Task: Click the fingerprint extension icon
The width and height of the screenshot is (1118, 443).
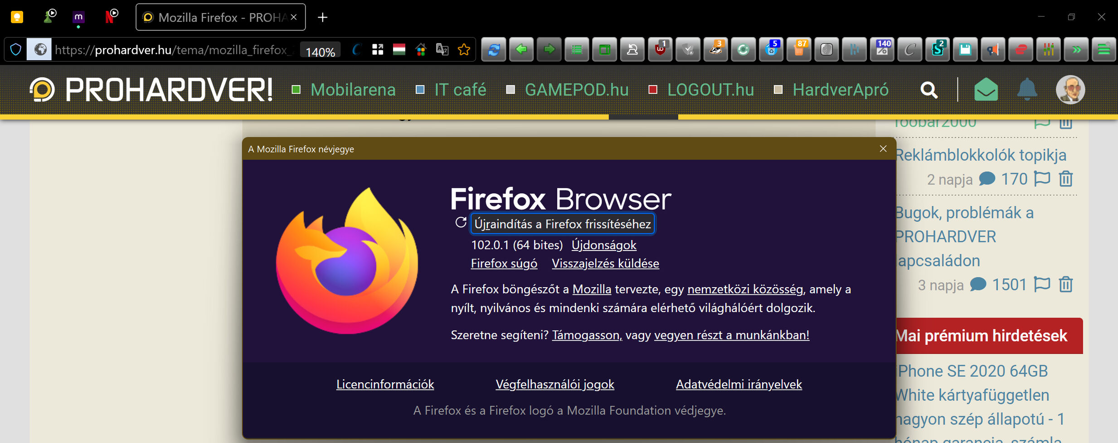Action: click(826, 49)
